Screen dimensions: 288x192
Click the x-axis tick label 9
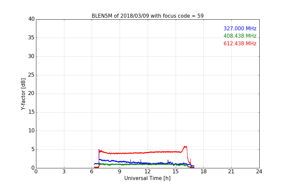pos(120,172)
